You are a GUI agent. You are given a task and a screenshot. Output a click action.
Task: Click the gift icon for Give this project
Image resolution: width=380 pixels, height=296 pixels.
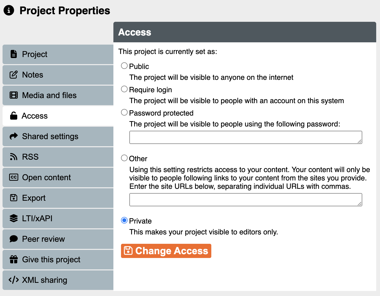(14, 260)
